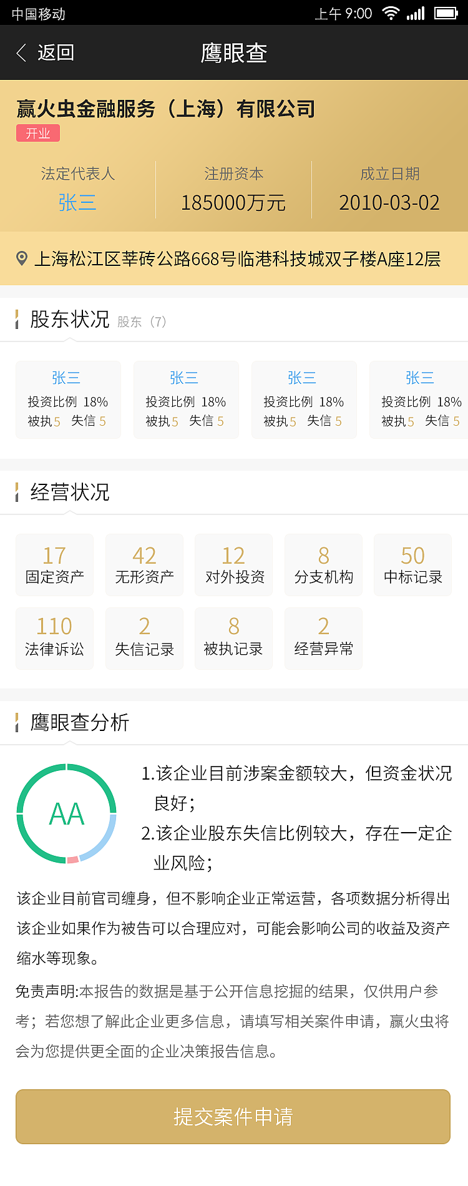Tap the 提交案件申请 button
The height and width of the screenshot is (1186, 468).
[x=233, y=1117]
